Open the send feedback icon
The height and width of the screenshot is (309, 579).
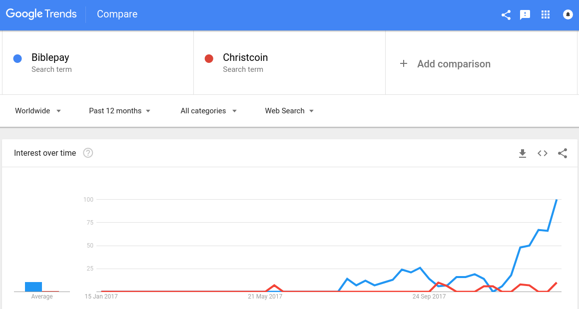[525, 14]
